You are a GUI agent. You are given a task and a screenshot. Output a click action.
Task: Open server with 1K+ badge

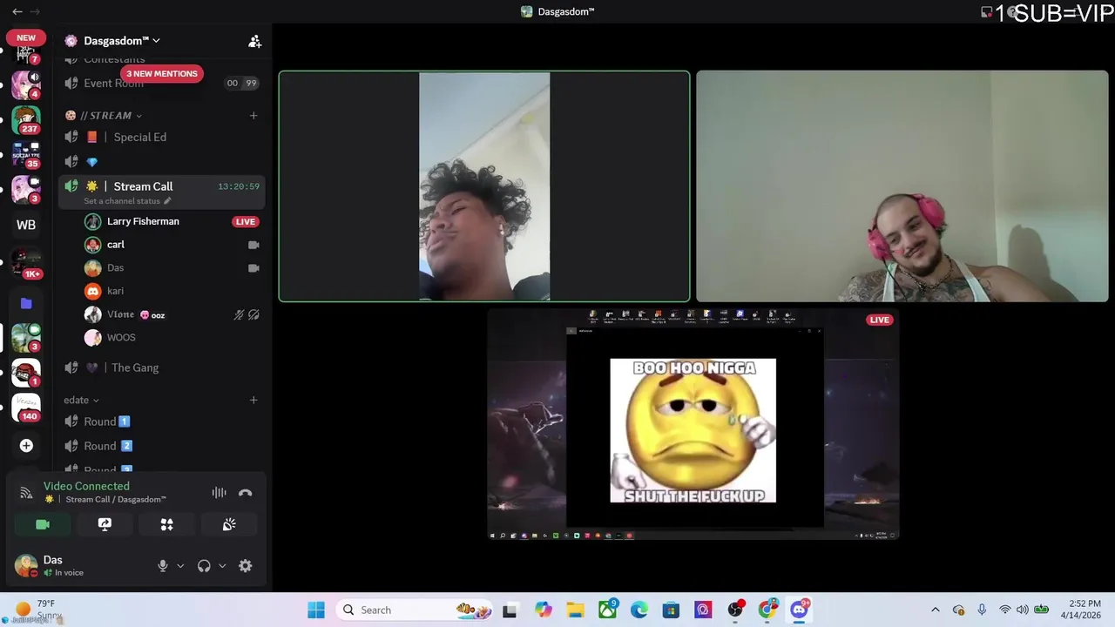click(26, 263)
